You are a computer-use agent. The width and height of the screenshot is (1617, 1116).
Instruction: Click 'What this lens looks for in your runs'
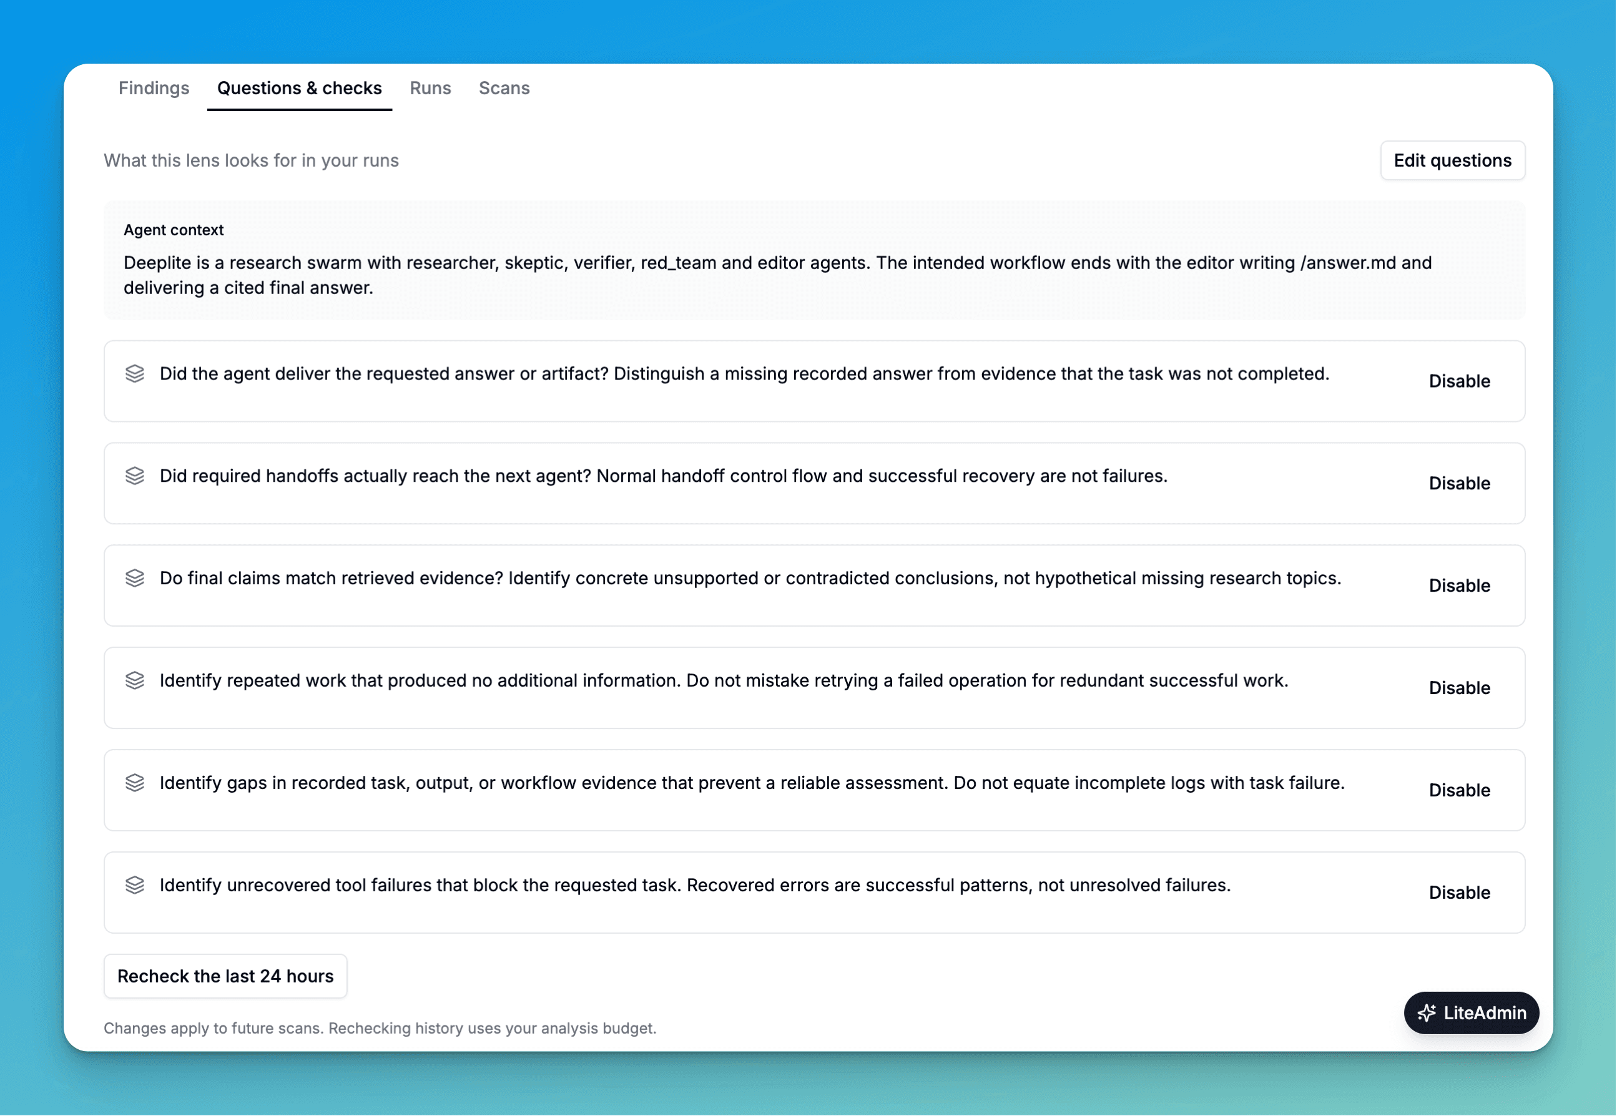click(251, 160)
